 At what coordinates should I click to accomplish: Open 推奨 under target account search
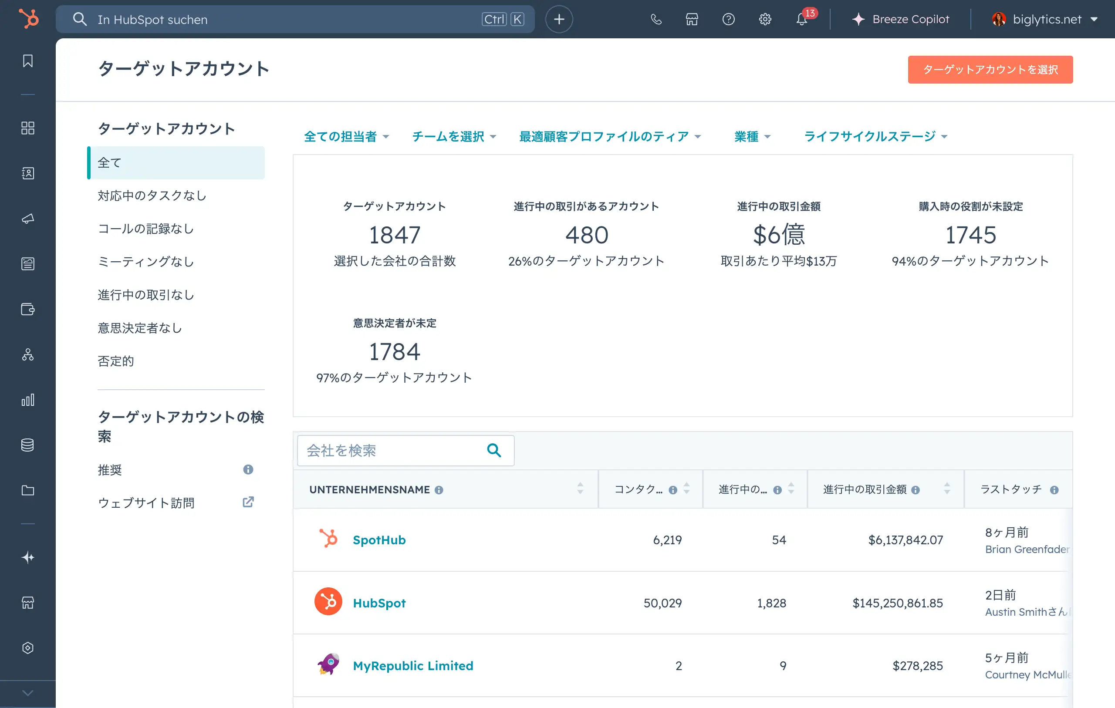click(x=110, y=470)
